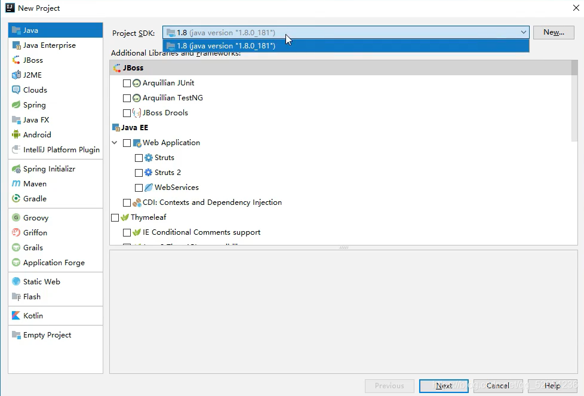Click the Next button
This screenshot has width=584, height=396.
444,386
